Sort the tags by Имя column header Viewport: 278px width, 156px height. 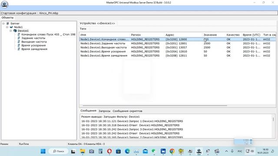tap(105, 35)
